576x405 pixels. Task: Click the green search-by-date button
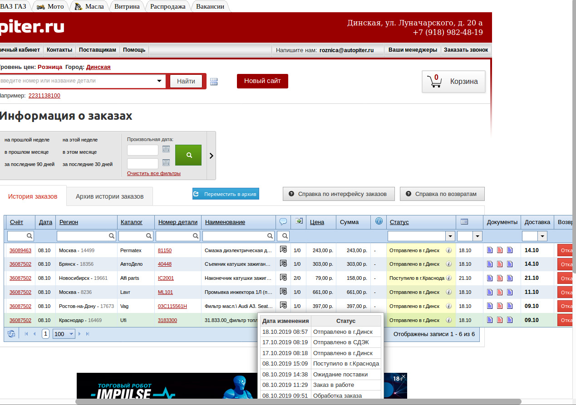click(x=188, y=155)
